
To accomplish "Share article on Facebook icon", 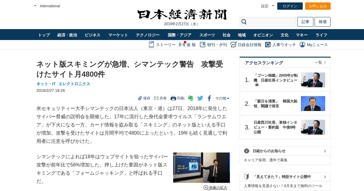I will (x=209, y=98).
